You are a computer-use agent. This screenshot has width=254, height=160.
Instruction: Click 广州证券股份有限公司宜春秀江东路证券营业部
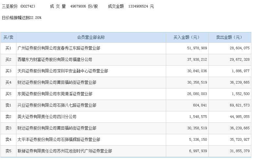(59, 48)
